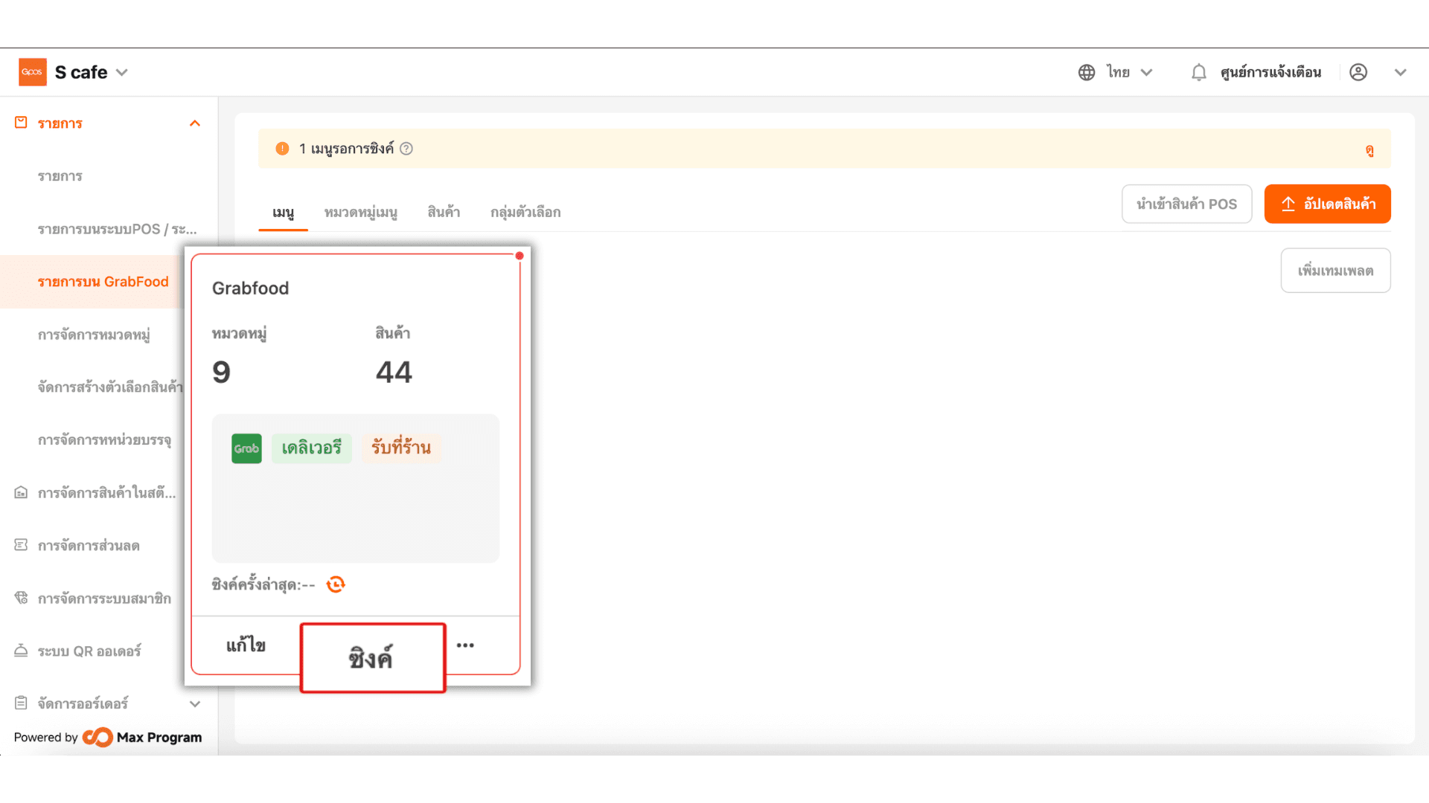
Task: Open การจัดการหน่วยบรรจุ sidebar item
Action: 105,440
